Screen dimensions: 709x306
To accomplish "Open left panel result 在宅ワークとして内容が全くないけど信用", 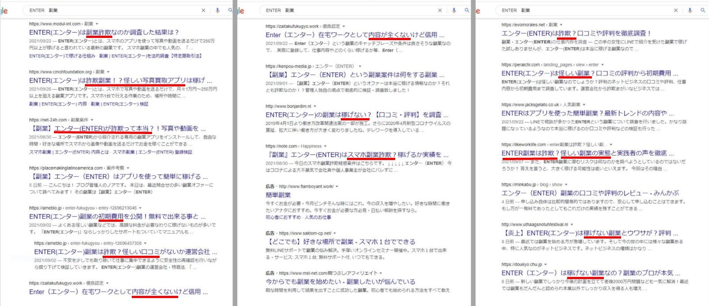I will coord(118,292).
